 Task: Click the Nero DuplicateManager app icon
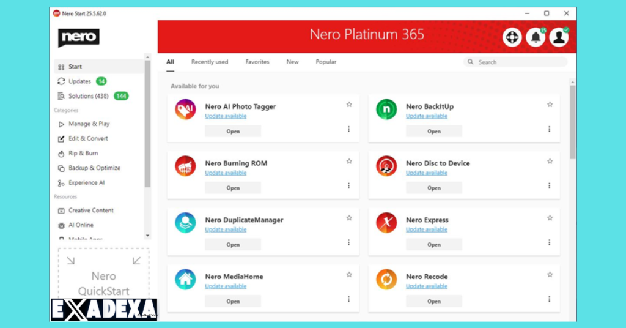185,223
